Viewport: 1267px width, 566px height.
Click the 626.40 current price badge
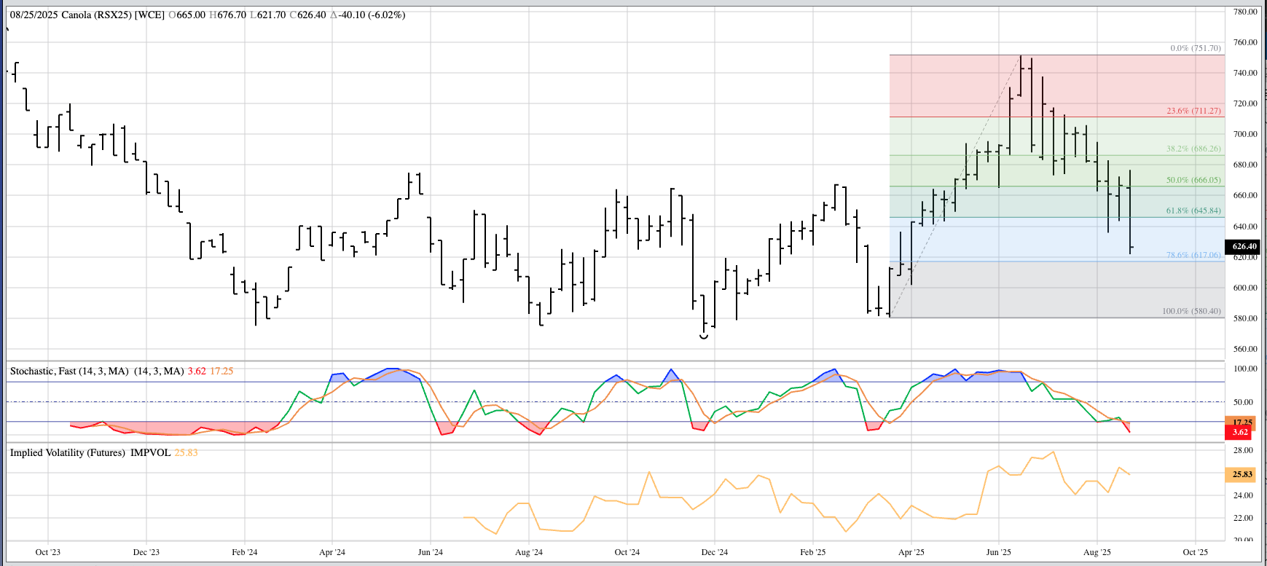(x=1244, y=246)
